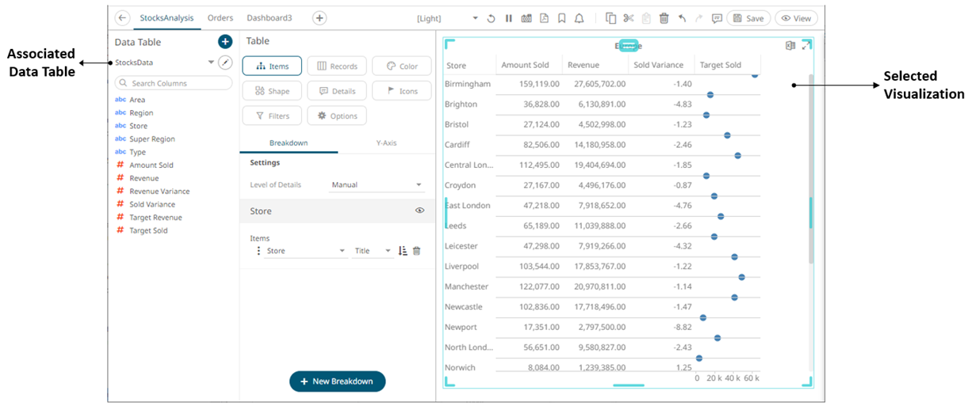Pause real-time updates with the pause icon

point(508,18)
